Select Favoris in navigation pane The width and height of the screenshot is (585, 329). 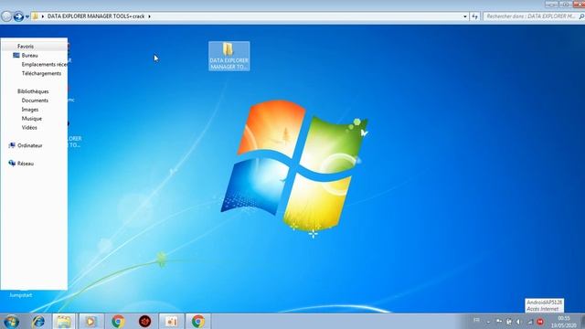point(26,47)
